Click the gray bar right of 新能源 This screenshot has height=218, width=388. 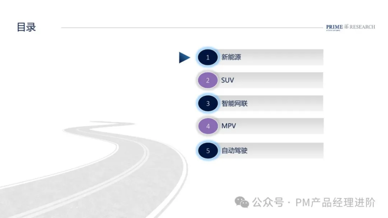coord(282,57)
